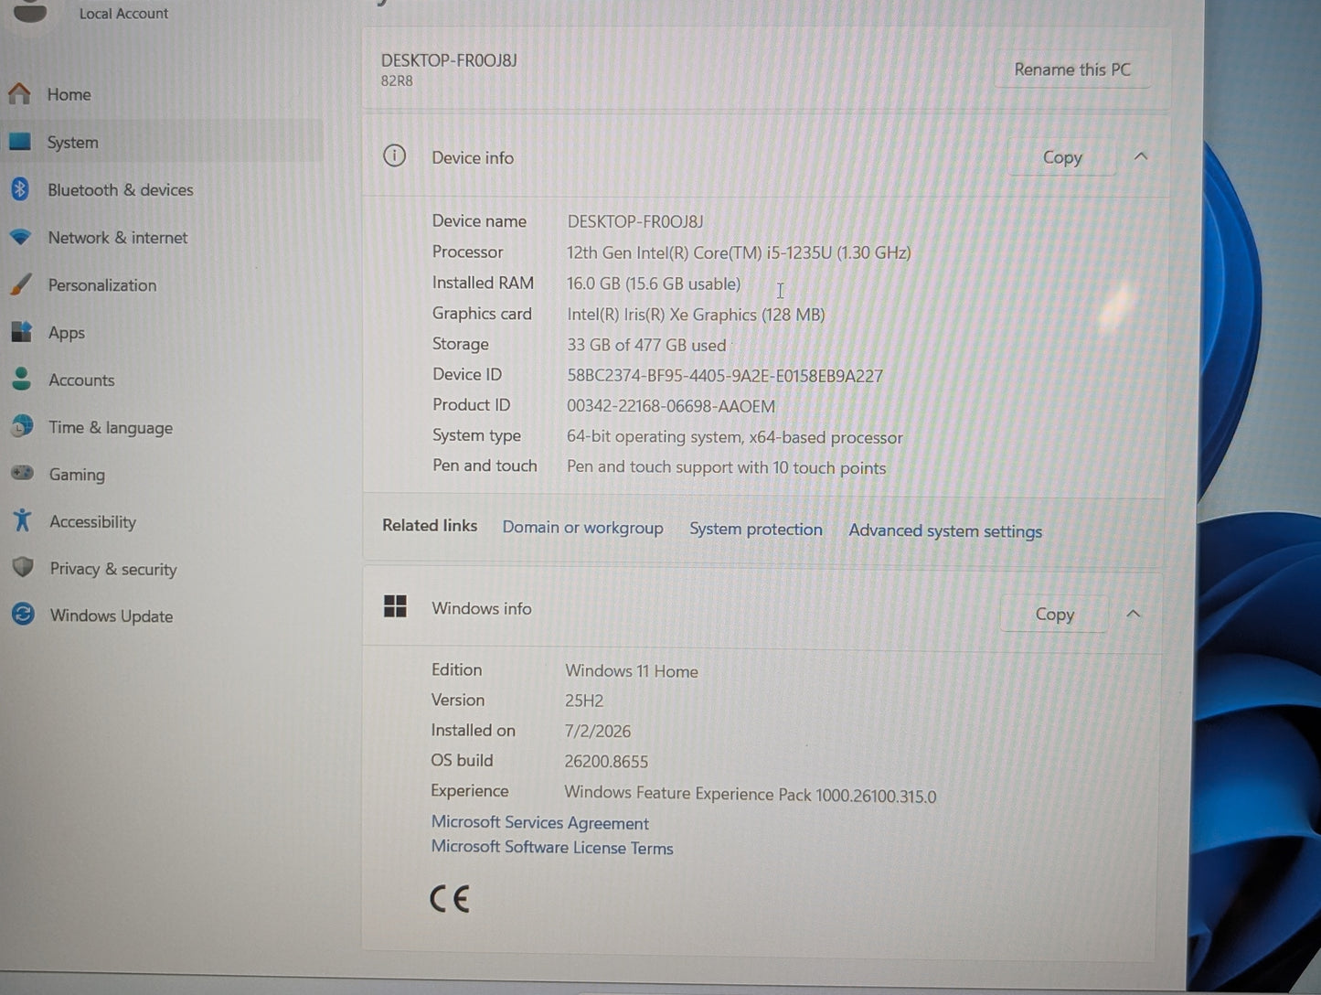Image resolution: width=1321 pixels, height=995 pixels.
Task: Open Time & language label
Action: click(x=111, y=428)
